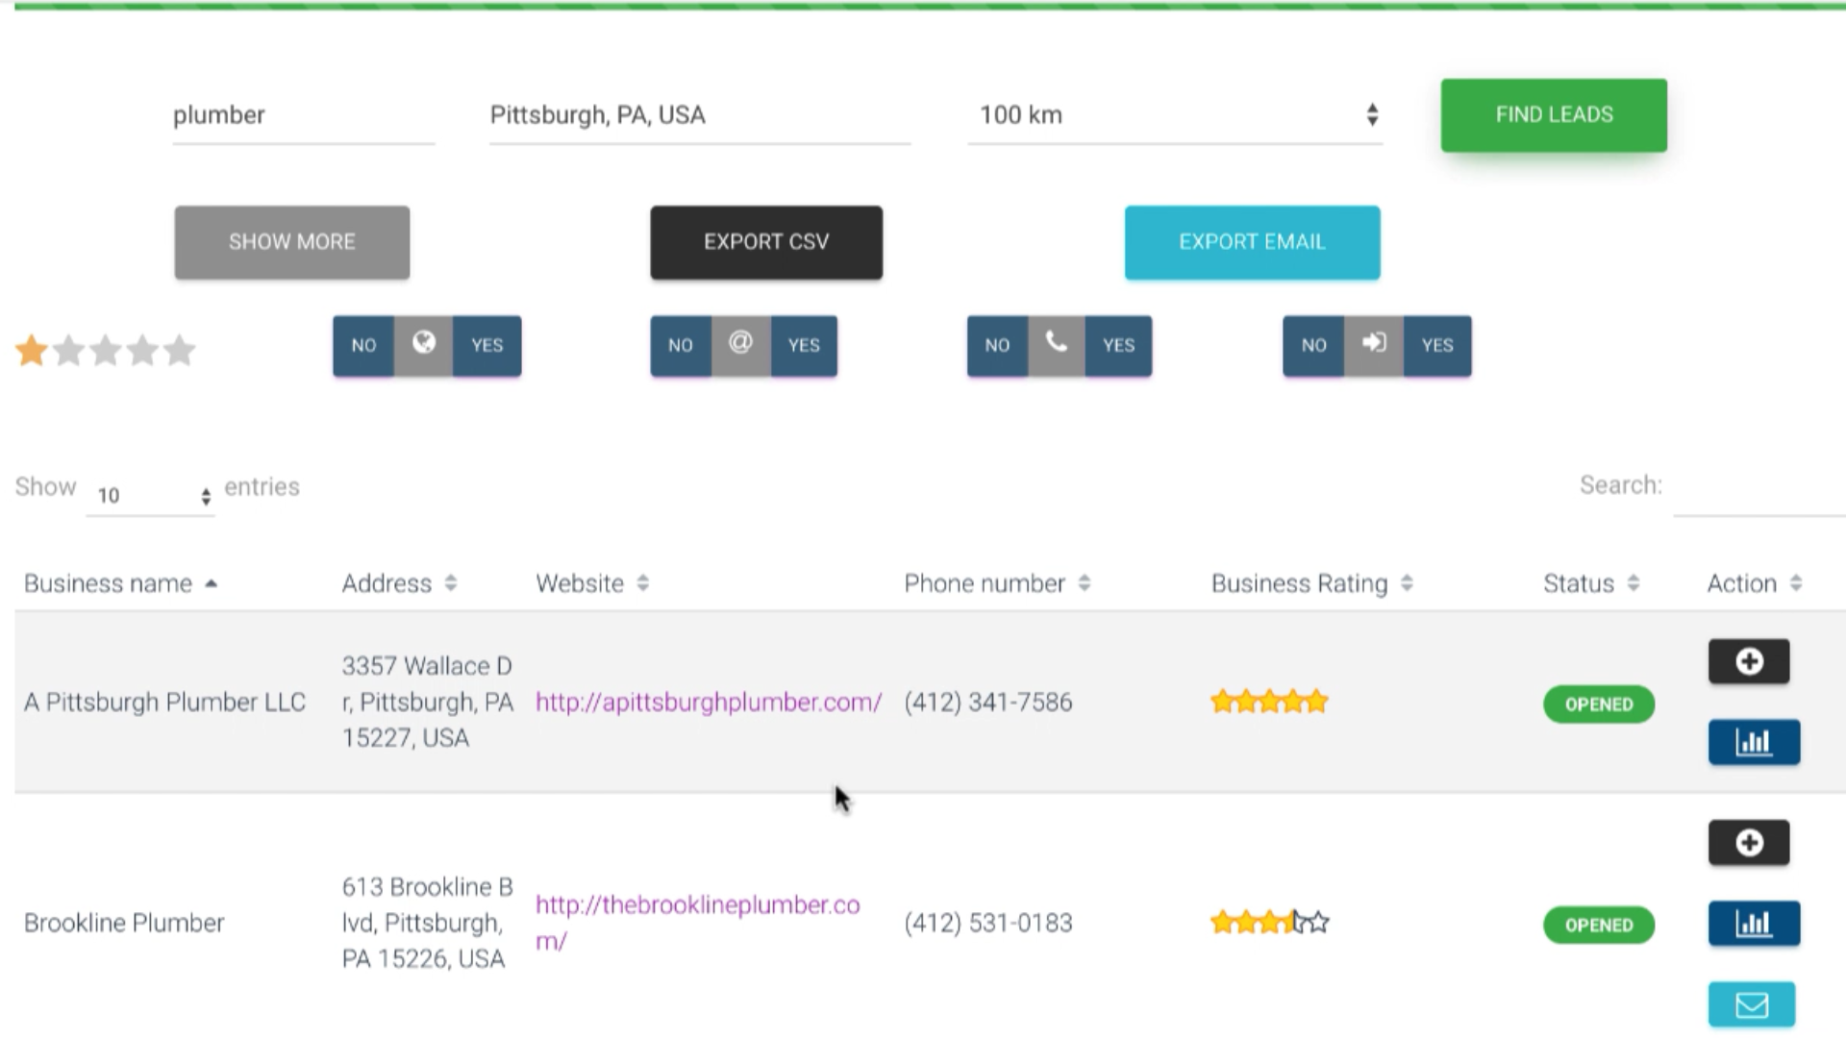Screen dimensions: 1846x1038
Task: Select YES for website filter
Action: 487,345
